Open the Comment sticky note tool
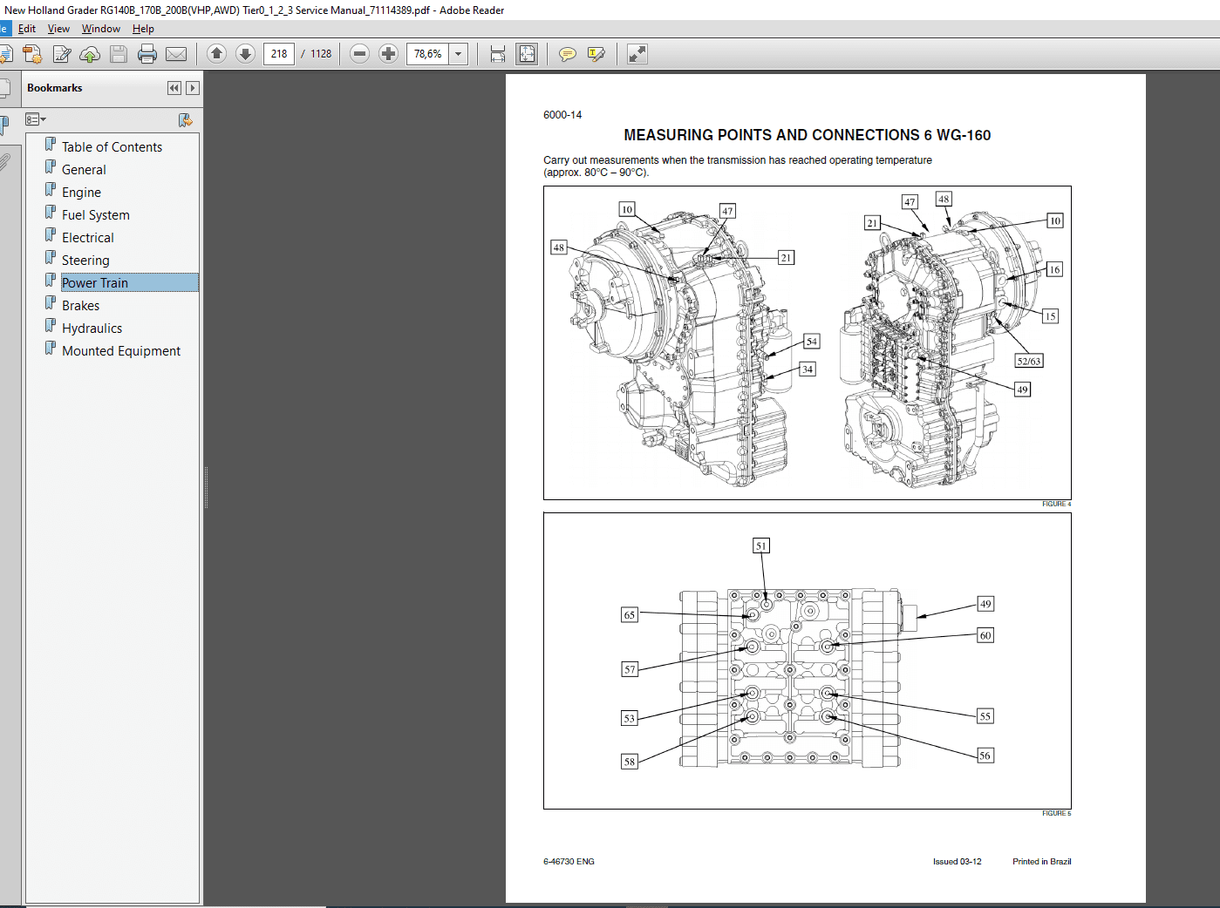This screenshot has width=1220, height=908. click(x=567, y=54)
